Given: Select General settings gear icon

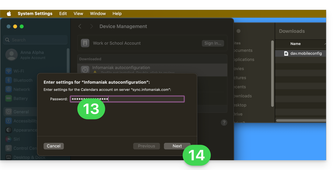Looking at the screenshot, I should (x=9, y=112).
